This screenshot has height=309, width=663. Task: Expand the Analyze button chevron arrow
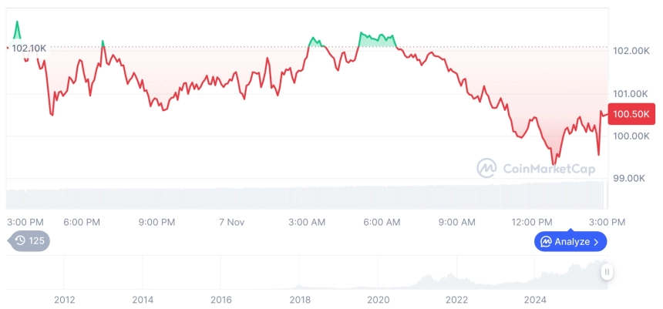pos(597,242)
